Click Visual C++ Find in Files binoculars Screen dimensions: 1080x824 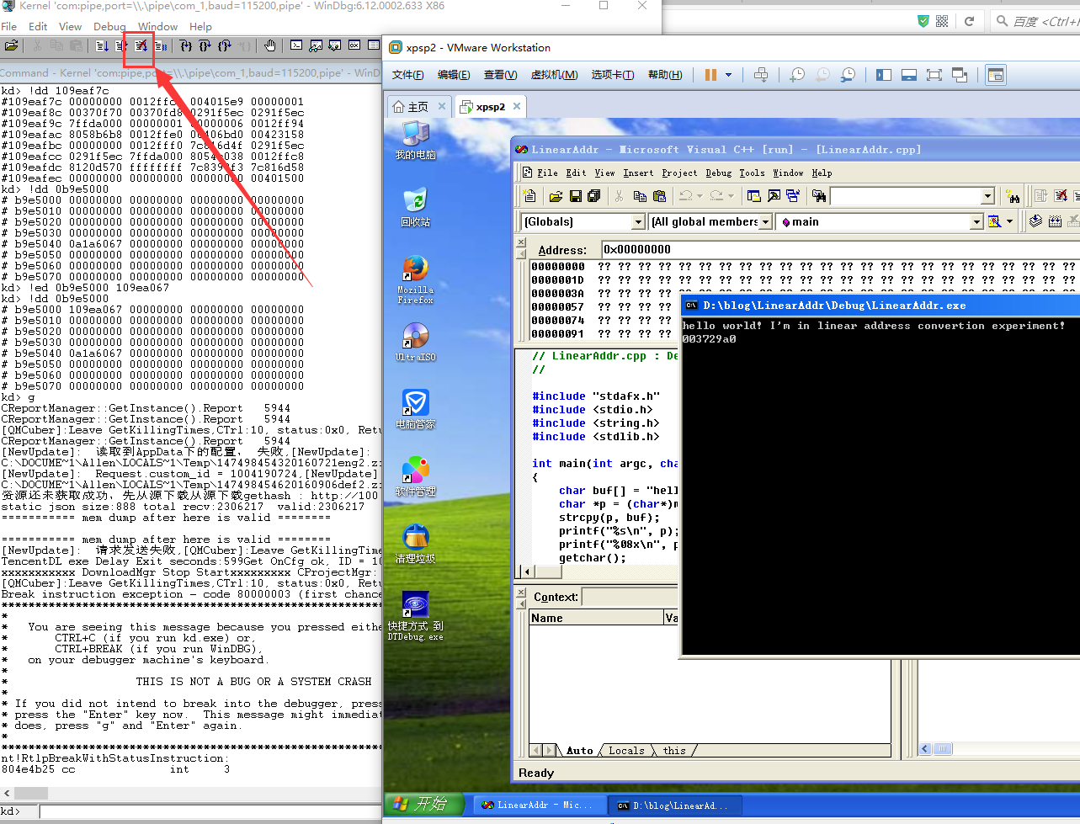[x=819, y=196]
